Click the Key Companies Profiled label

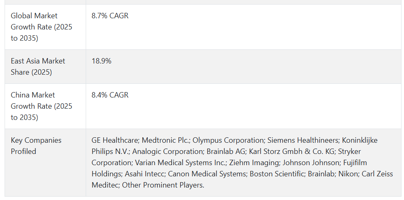click(x=36, y=146)
